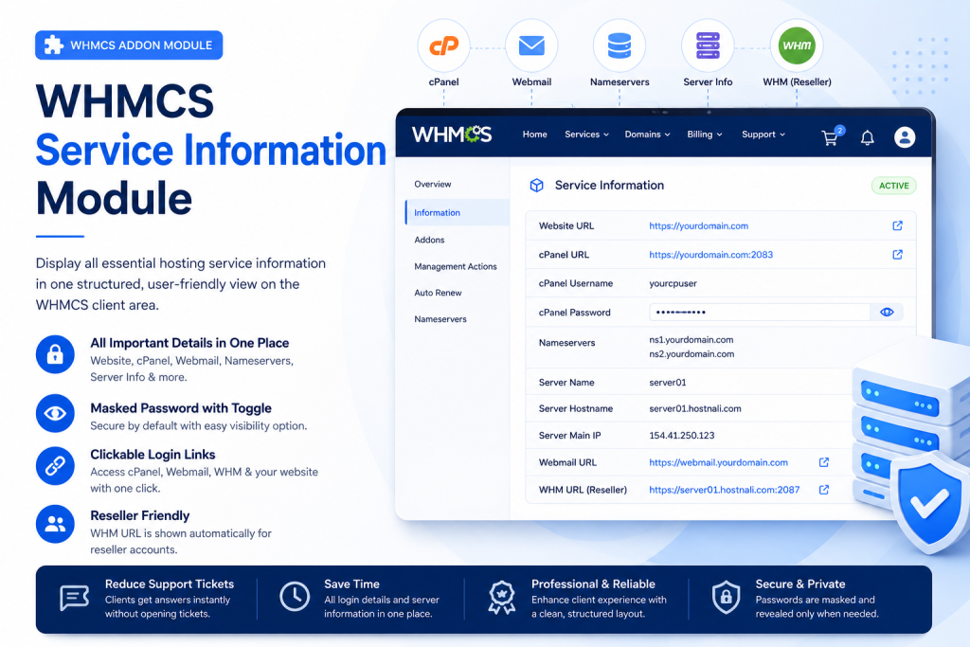Click the ns1.yourdomain.com nameserver
This screenshot has width=970, height=647.
pyautogui.click(x=691, y=339)
